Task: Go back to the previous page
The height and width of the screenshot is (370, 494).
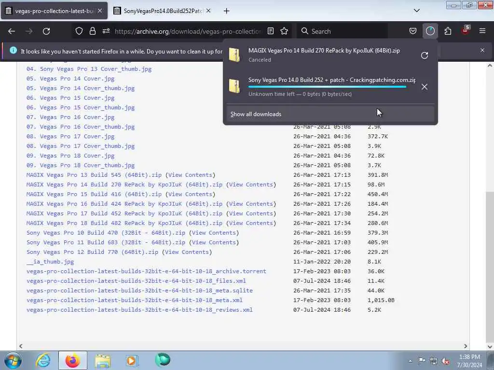Action: tap(12, 31)
